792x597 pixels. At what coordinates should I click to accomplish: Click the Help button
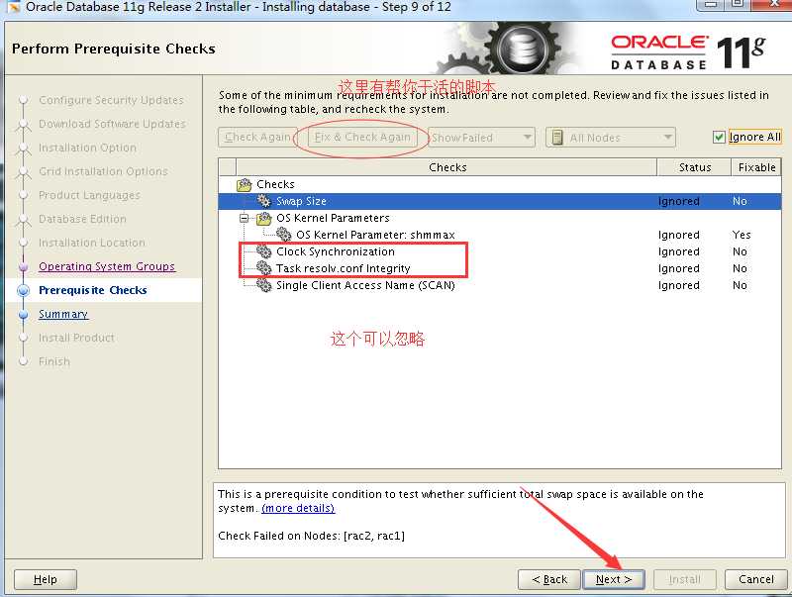coord(46,579)
